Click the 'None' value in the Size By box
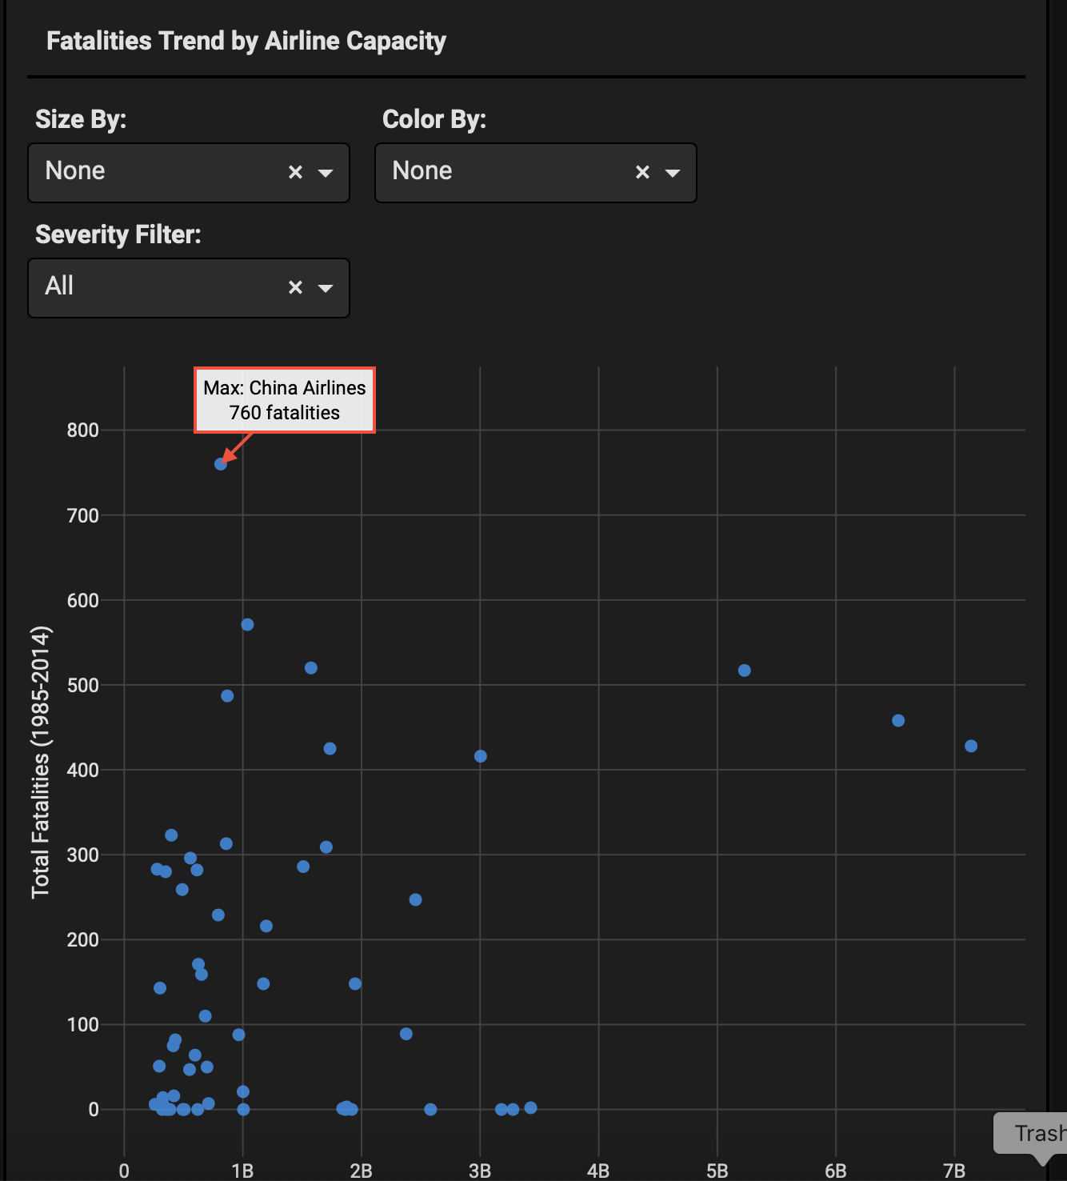This screenshot has width=1067, height=1181. tap(75, 170)
